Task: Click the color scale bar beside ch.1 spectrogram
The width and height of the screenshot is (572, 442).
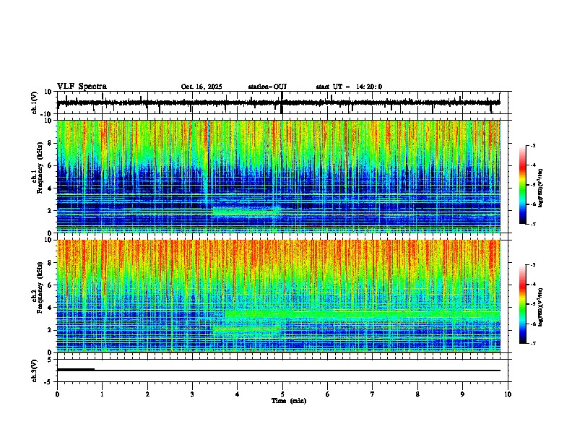Action: click(x=522, y=185)
